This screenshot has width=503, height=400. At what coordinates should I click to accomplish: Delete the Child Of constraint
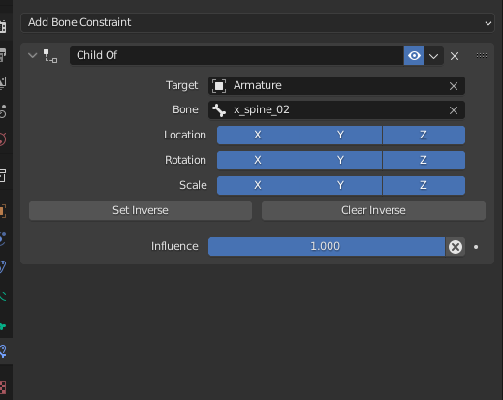pos(455,56)
